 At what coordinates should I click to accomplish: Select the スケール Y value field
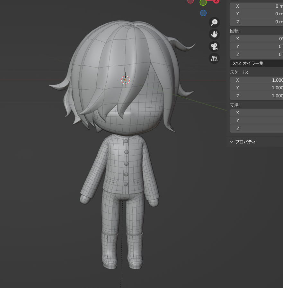(x=256, y=88)
